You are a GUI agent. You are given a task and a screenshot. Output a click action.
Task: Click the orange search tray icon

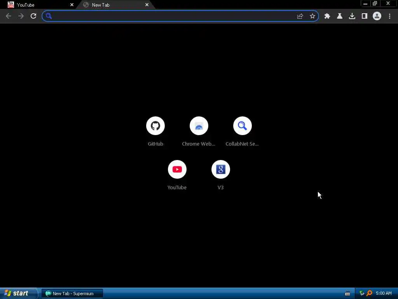click(369, 294)
